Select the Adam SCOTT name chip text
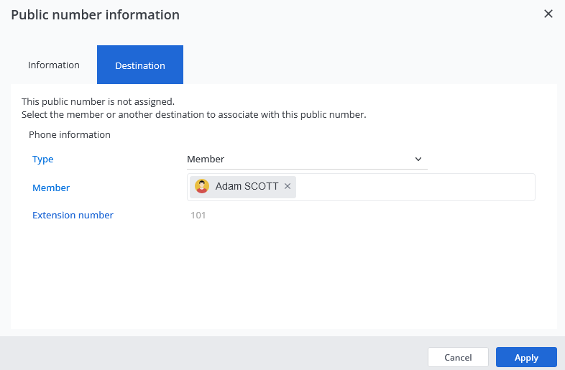The width and height of the screenshot is (565, 370). pos(247,186)
